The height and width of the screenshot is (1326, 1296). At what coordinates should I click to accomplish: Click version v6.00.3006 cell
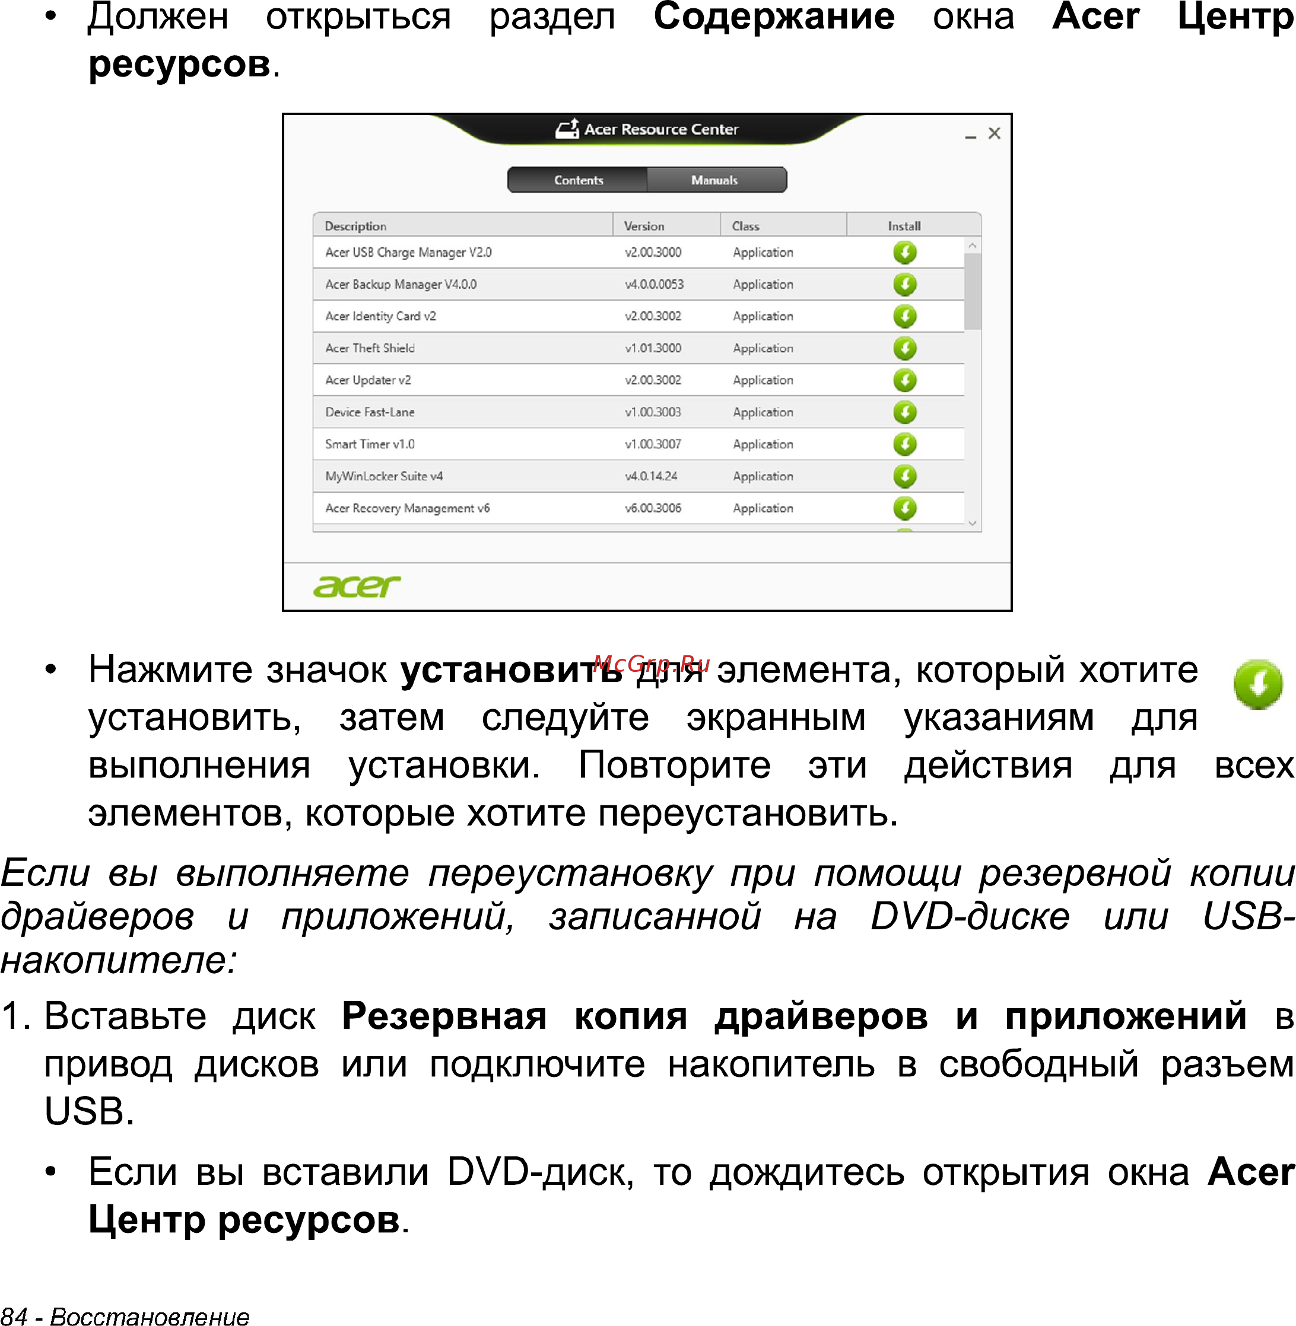tap(653, 508)
